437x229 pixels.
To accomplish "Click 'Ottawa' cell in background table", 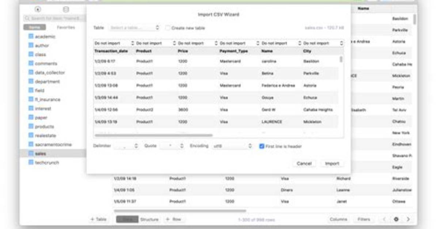I will click(x=399, y=201).
